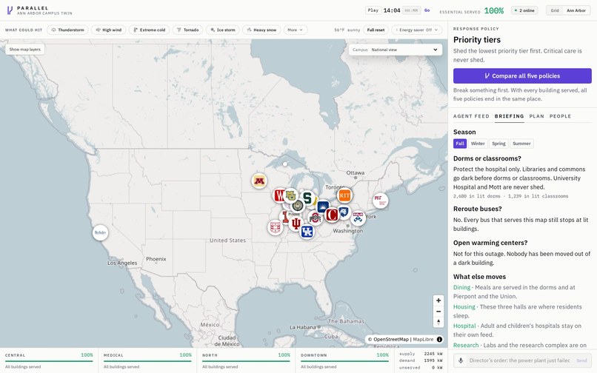The image size is (597, 373).
Task: Select the Berkeley campus marker in California
Action: [x=100, y=232]
